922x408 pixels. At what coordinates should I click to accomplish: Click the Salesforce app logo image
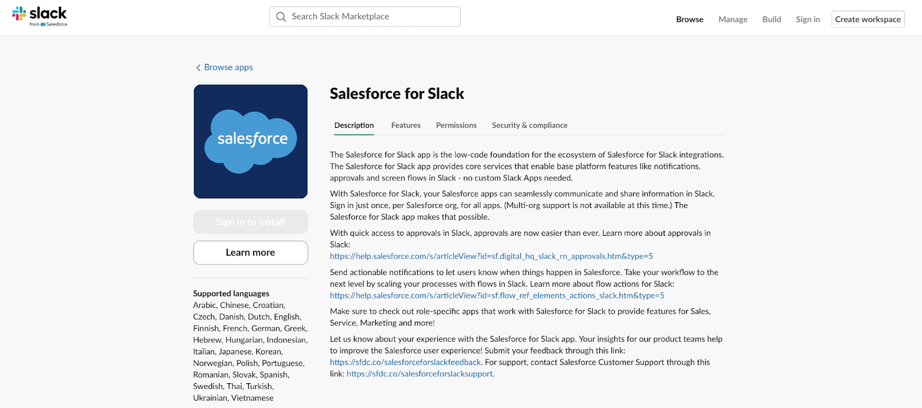[251, 142]
